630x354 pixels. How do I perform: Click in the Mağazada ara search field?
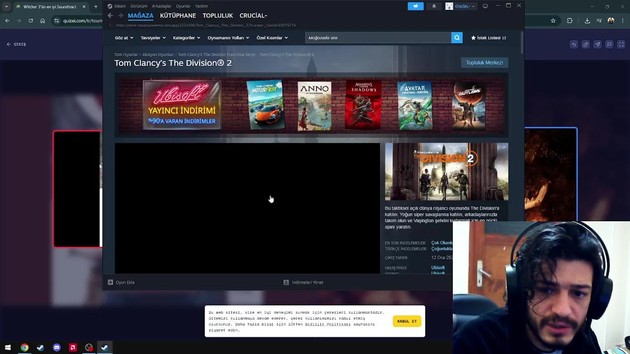pyautogui.click(x=378, y=38)
